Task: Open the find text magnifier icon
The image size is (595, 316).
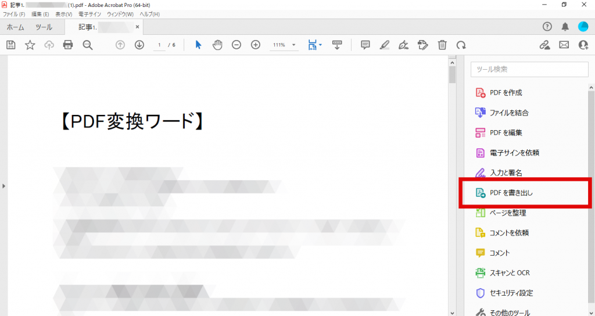Action: pos(88,45)
